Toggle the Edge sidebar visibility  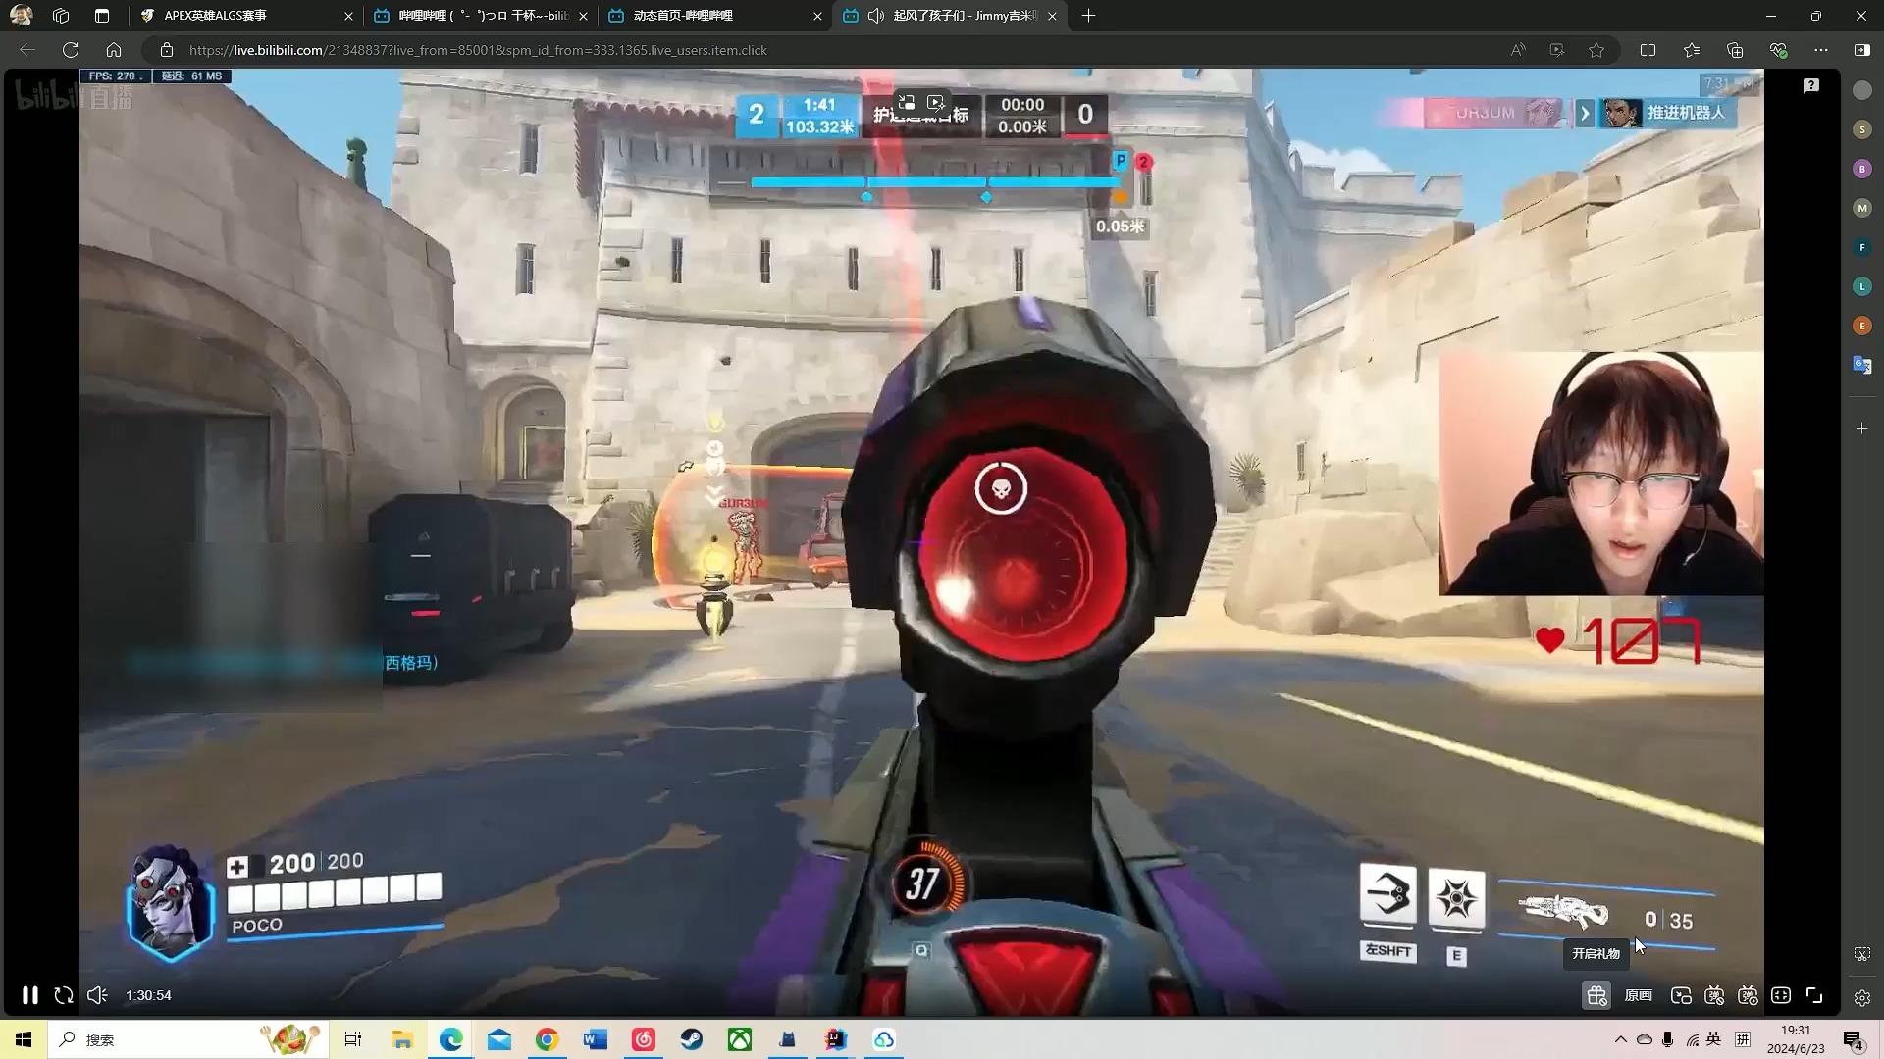[1862, 50]
